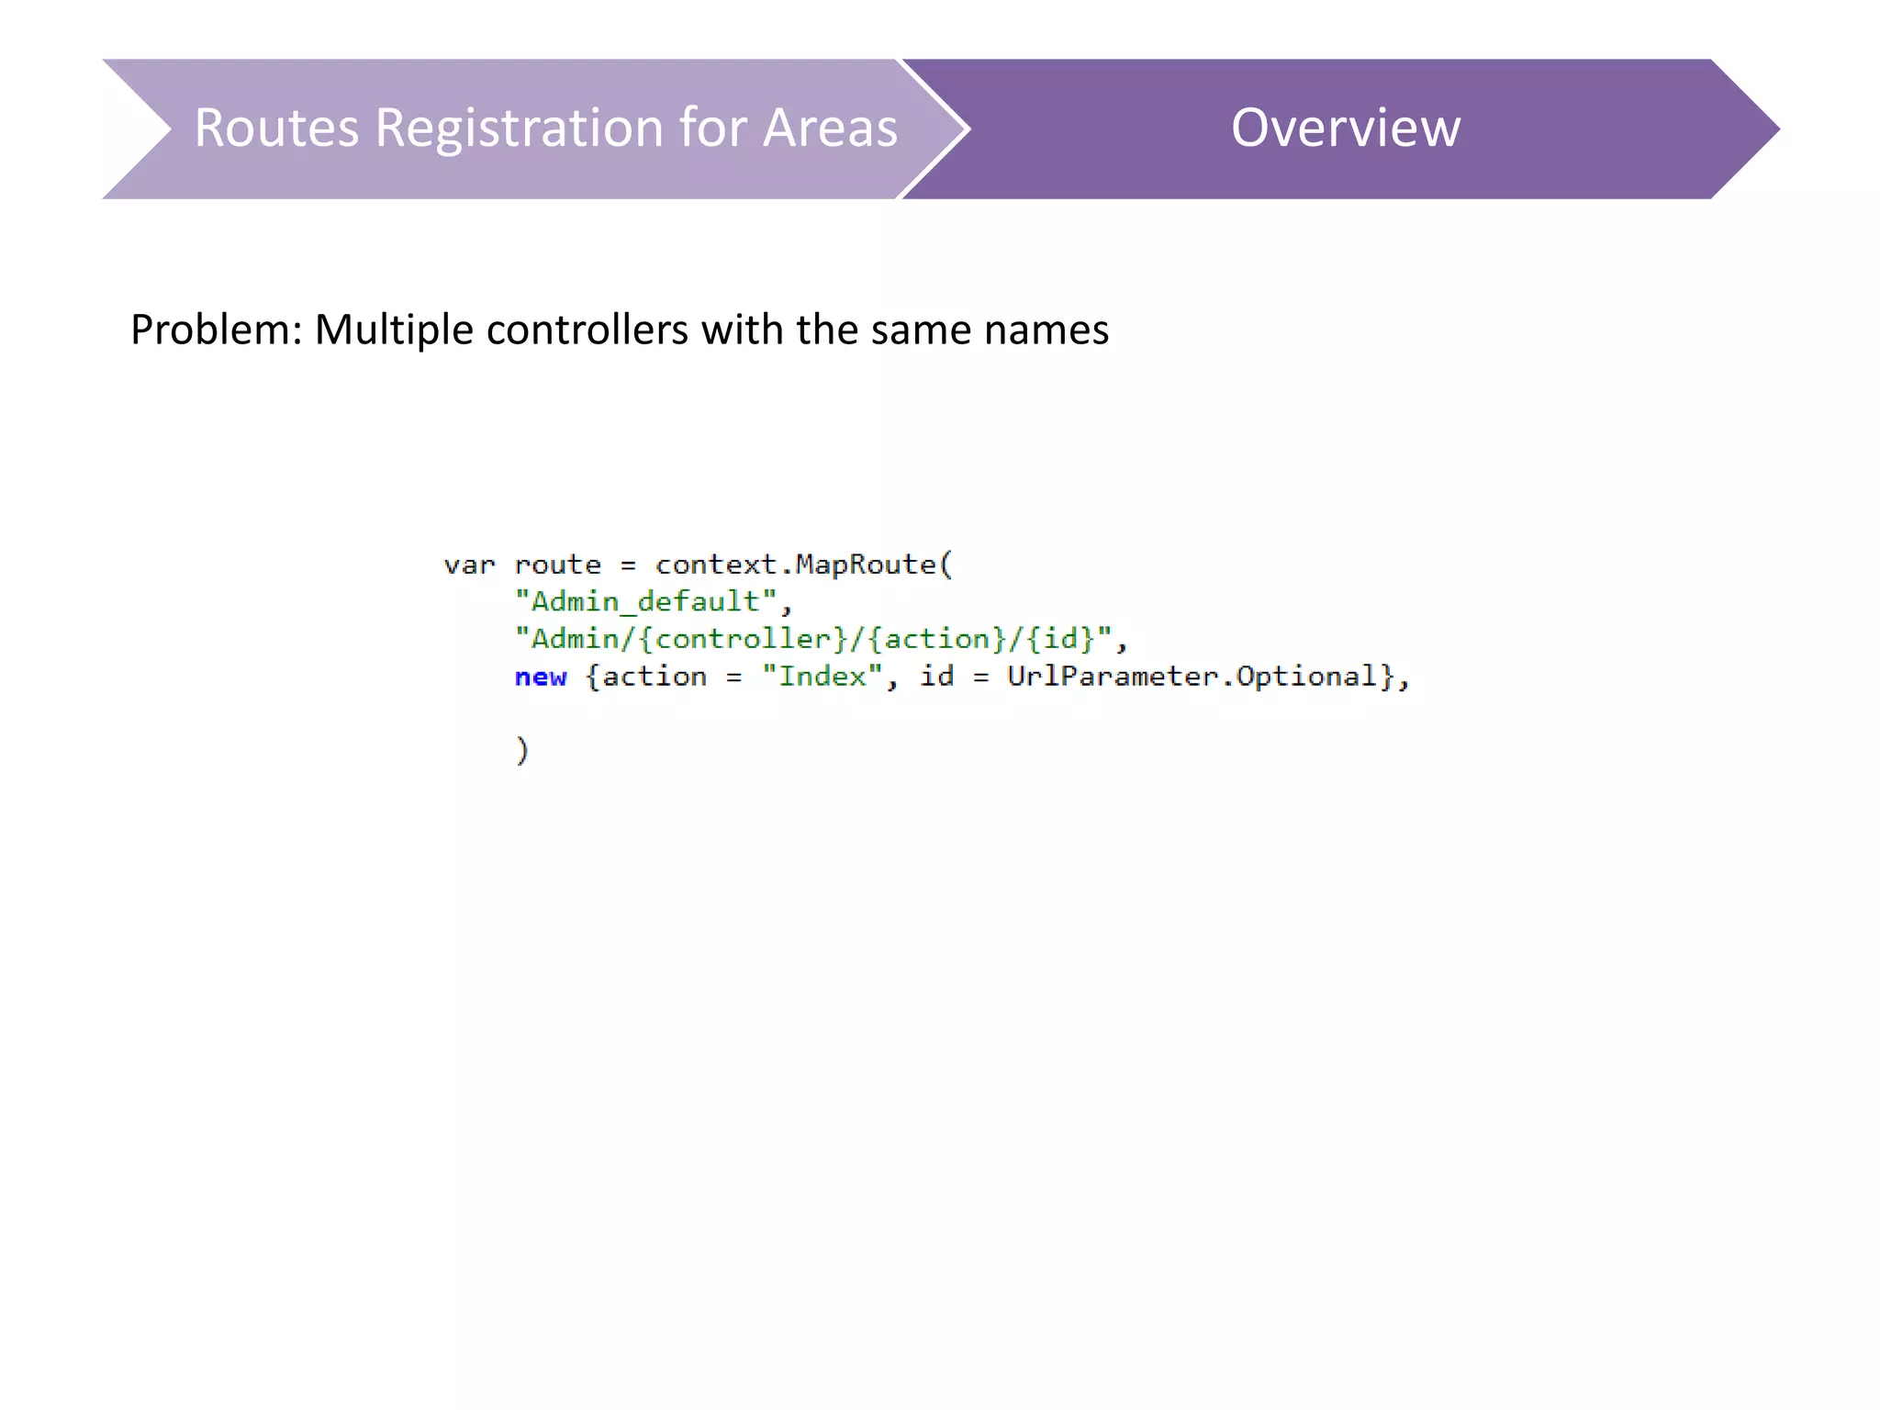Click the "{id}" placeholder in route string
1880x1410 pixels.
1060,639
